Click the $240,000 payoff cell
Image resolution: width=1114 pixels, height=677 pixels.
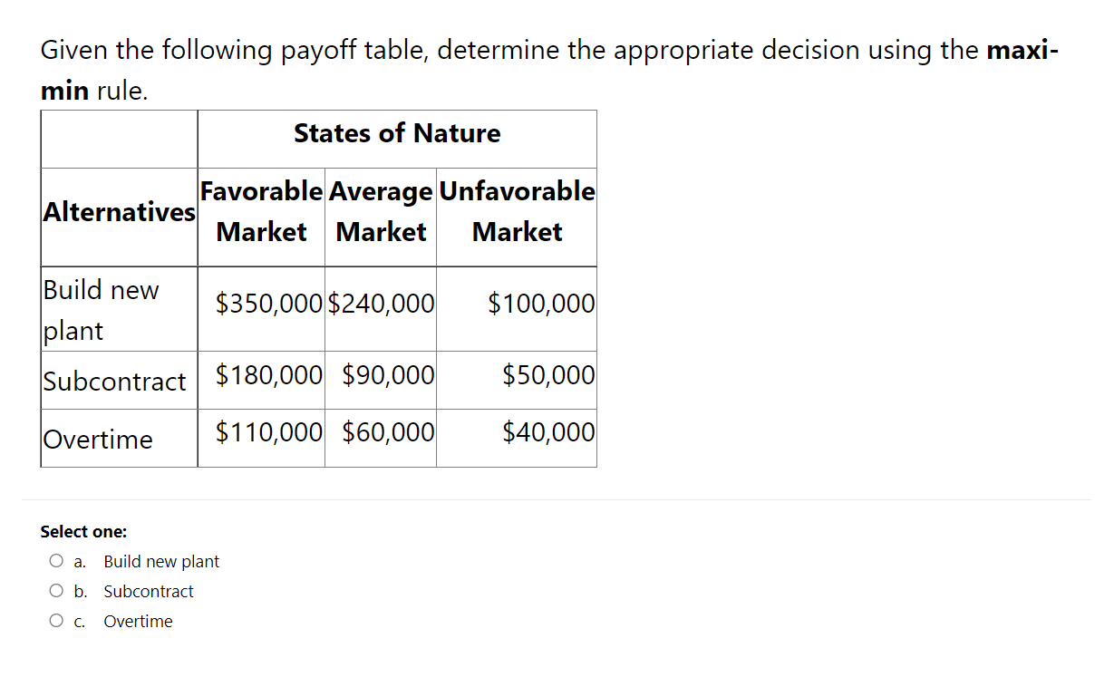(380, 304)
